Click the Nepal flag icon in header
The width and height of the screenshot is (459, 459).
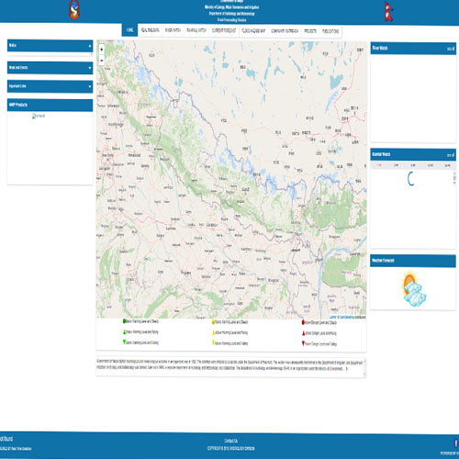pyautogui.click(x=388, y=12)
